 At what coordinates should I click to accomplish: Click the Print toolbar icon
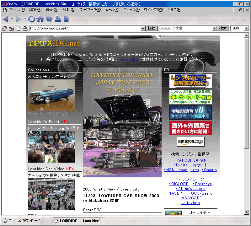coord(58,19)
